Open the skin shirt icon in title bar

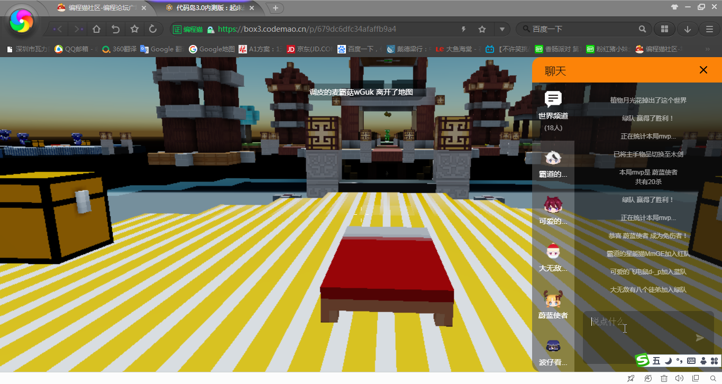coord(674,7)
